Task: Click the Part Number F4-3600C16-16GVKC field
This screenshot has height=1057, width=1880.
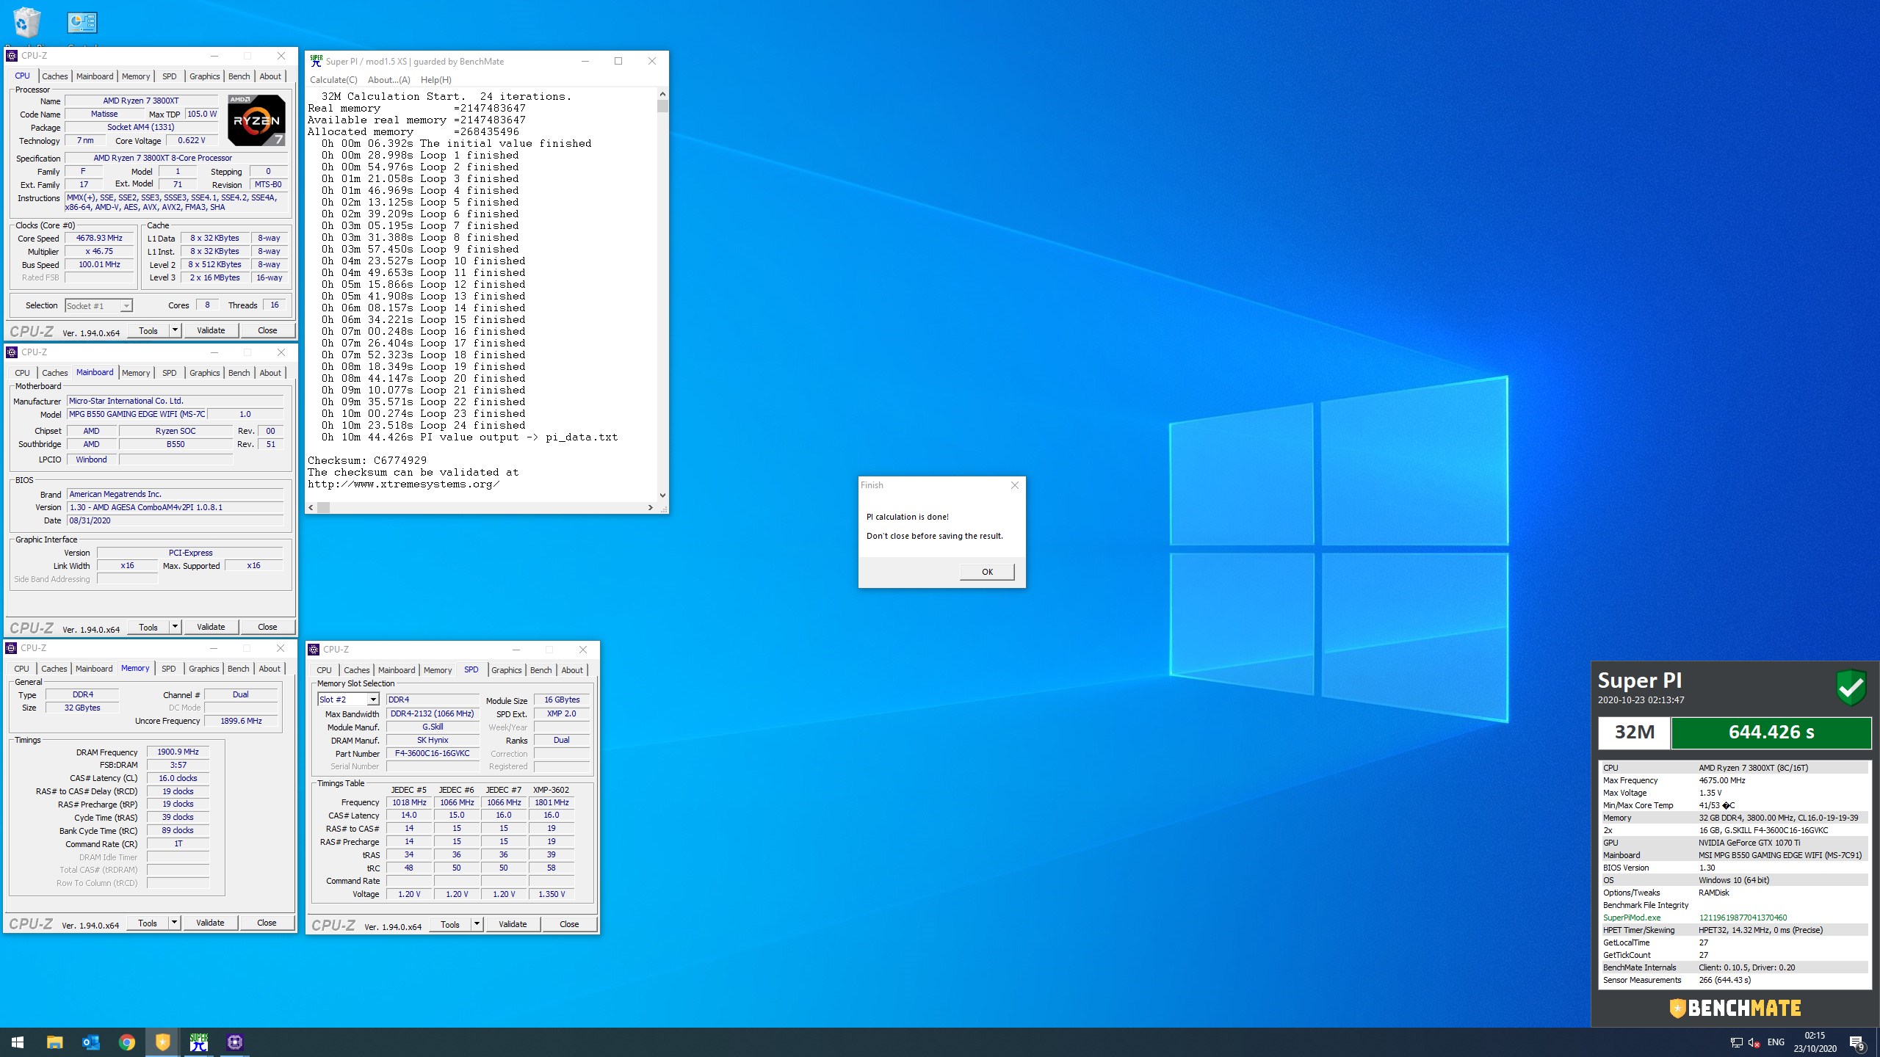Action: [433, 754]
